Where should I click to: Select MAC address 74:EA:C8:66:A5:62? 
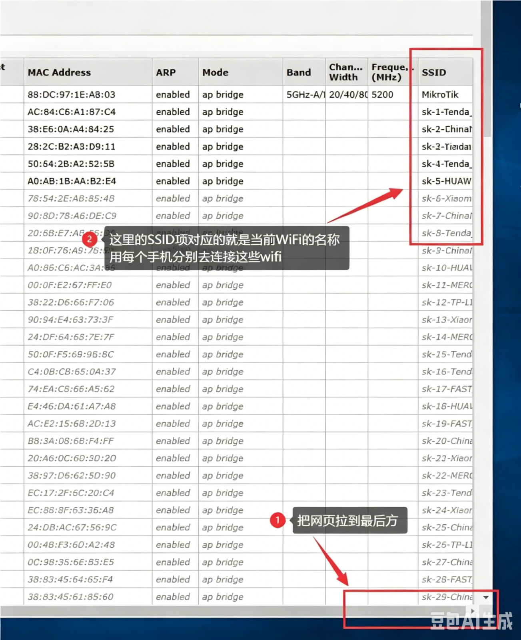pyautogui.click(x=71, y=389)
